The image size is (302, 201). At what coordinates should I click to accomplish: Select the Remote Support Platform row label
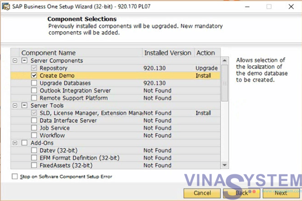pyautogui.click(x=73, y=98)
